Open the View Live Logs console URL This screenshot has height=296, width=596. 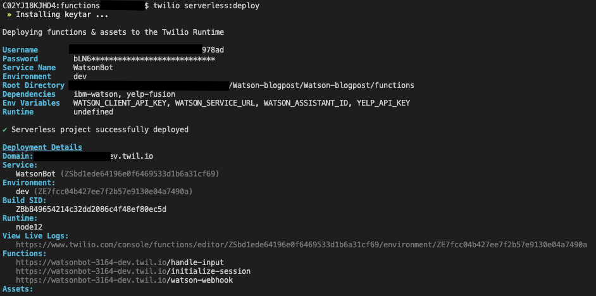[301, 245]
